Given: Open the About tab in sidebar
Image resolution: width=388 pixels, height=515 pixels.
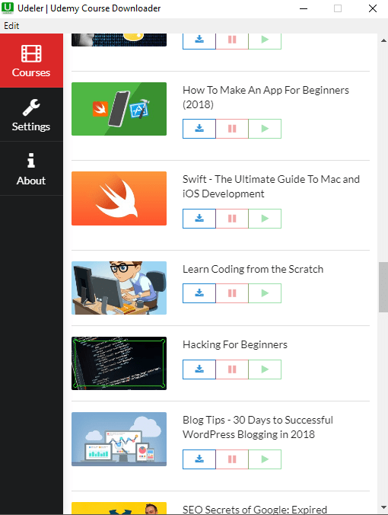Looking at the screenshot, I should tap(31, 169).
